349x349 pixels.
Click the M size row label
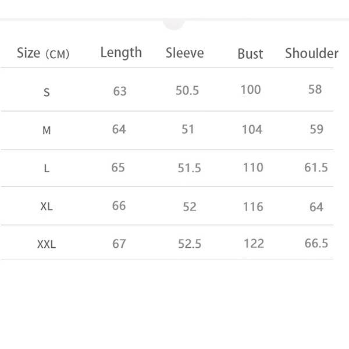click(47, 131)
